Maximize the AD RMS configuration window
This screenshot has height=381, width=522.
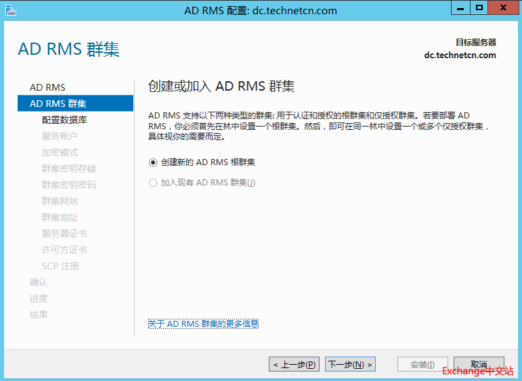coord(479,8)
